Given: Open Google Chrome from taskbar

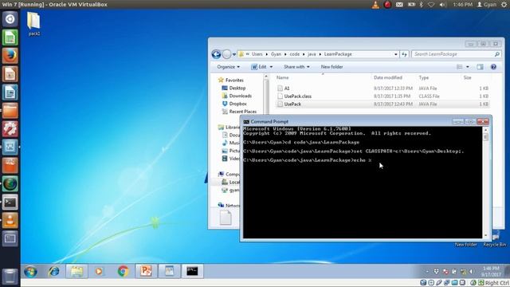Looking at the screenshot, I should (123, 271).
